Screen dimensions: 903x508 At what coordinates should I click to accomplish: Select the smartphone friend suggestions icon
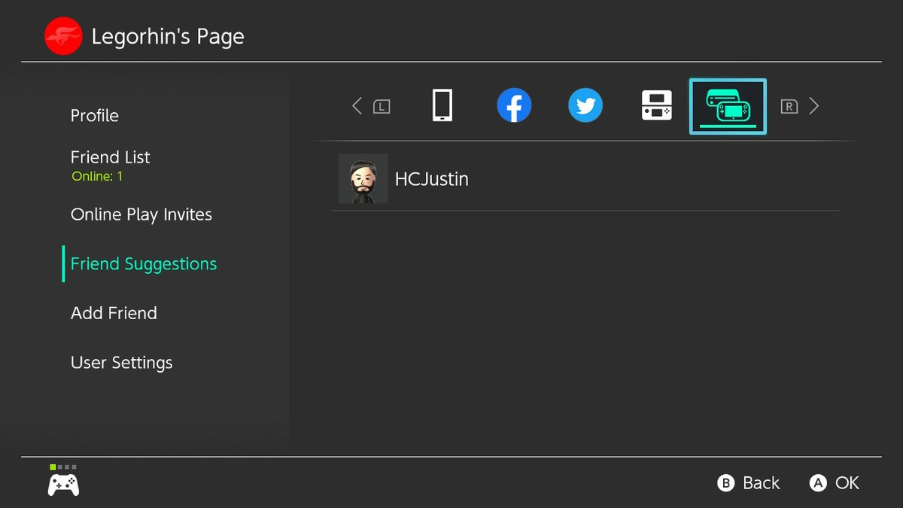click(442, 106)
